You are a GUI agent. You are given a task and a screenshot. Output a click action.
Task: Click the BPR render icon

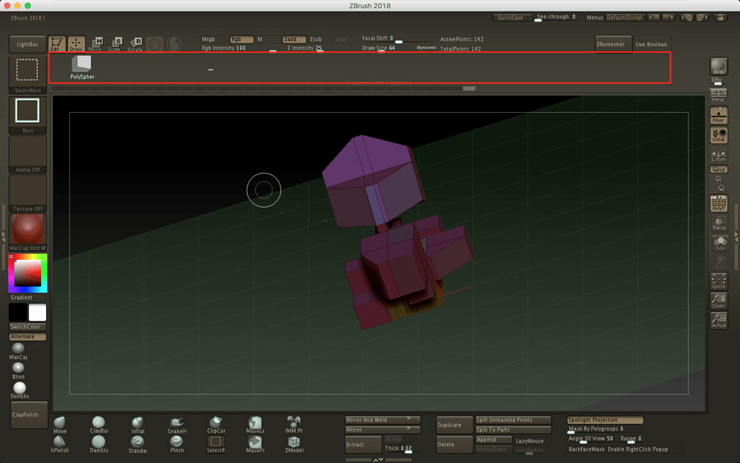718,67
